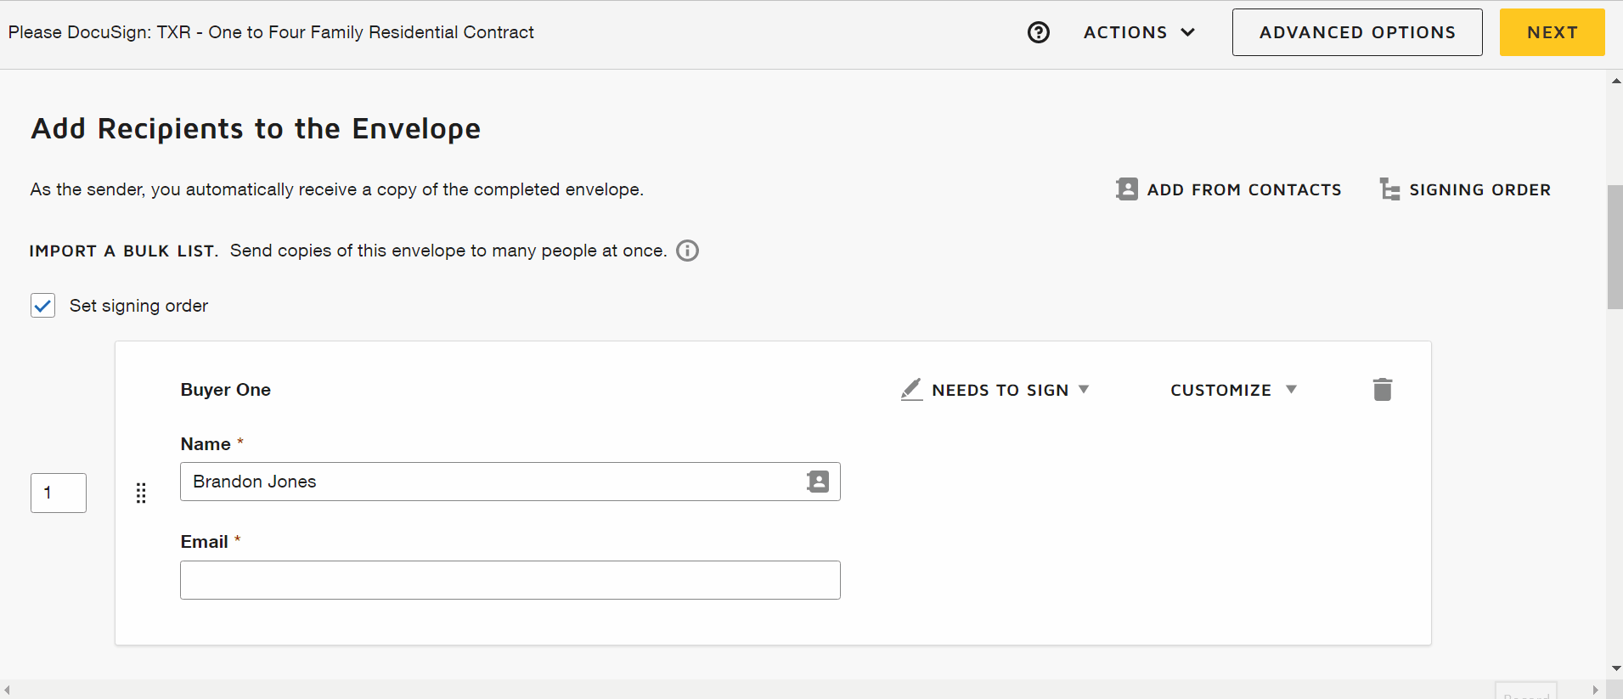Delete the Buyer One recipient with trash icon
Viewport: 1623px width, 699px height.
[x=1382, y=389]
